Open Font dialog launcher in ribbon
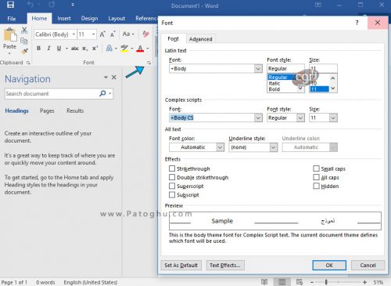The height and width of the screenshot is (286, 391). 149,63
